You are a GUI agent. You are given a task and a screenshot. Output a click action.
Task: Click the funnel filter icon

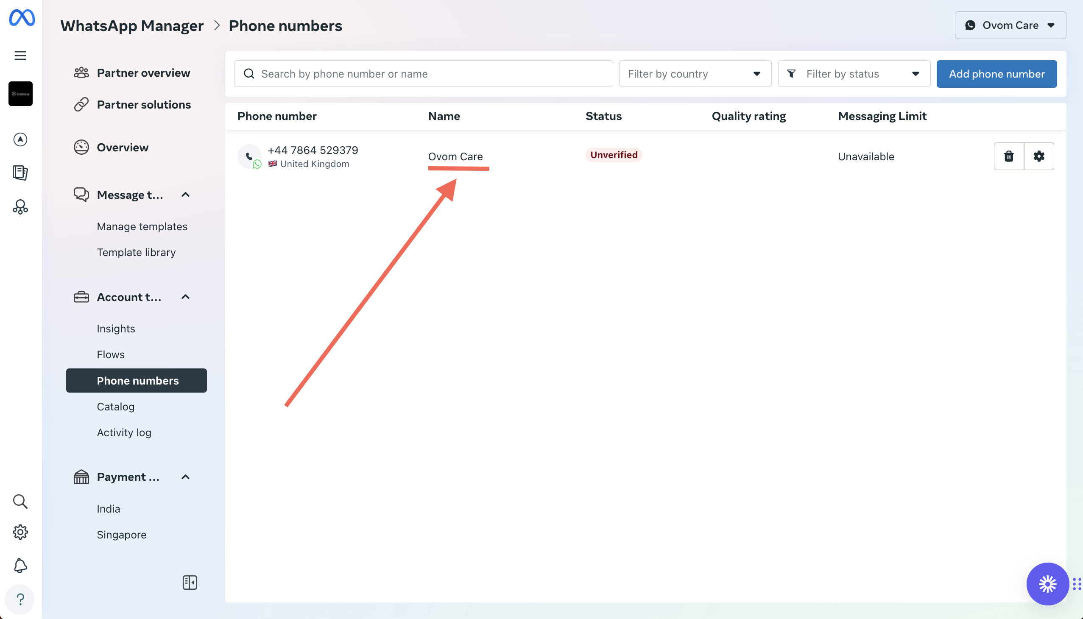pyautogui.click(x=791, y=73)
